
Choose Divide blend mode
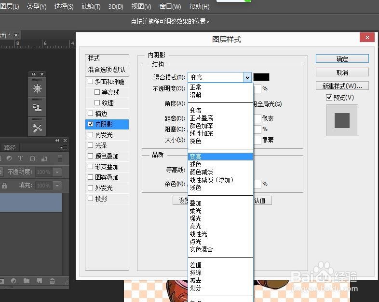(x=220, y=288)
